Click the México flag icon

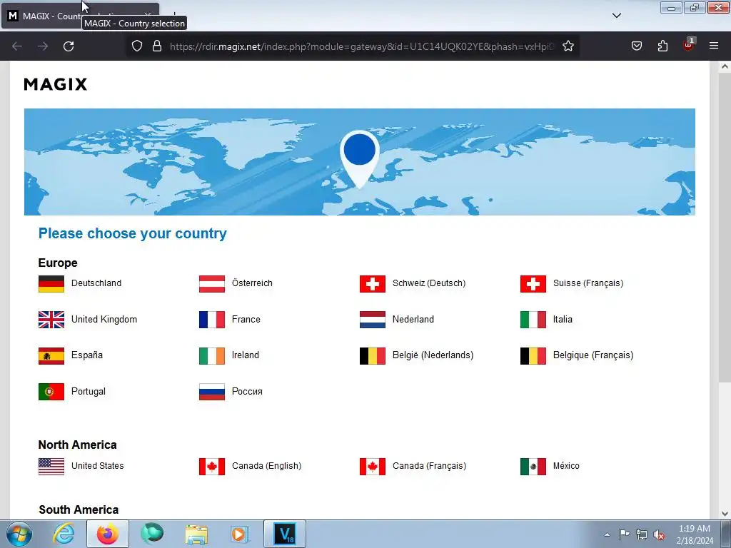tap(533, 467)
